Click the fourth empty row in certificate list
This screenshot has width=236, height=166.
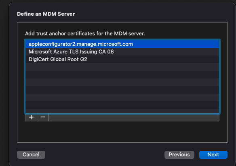[122, 90]
